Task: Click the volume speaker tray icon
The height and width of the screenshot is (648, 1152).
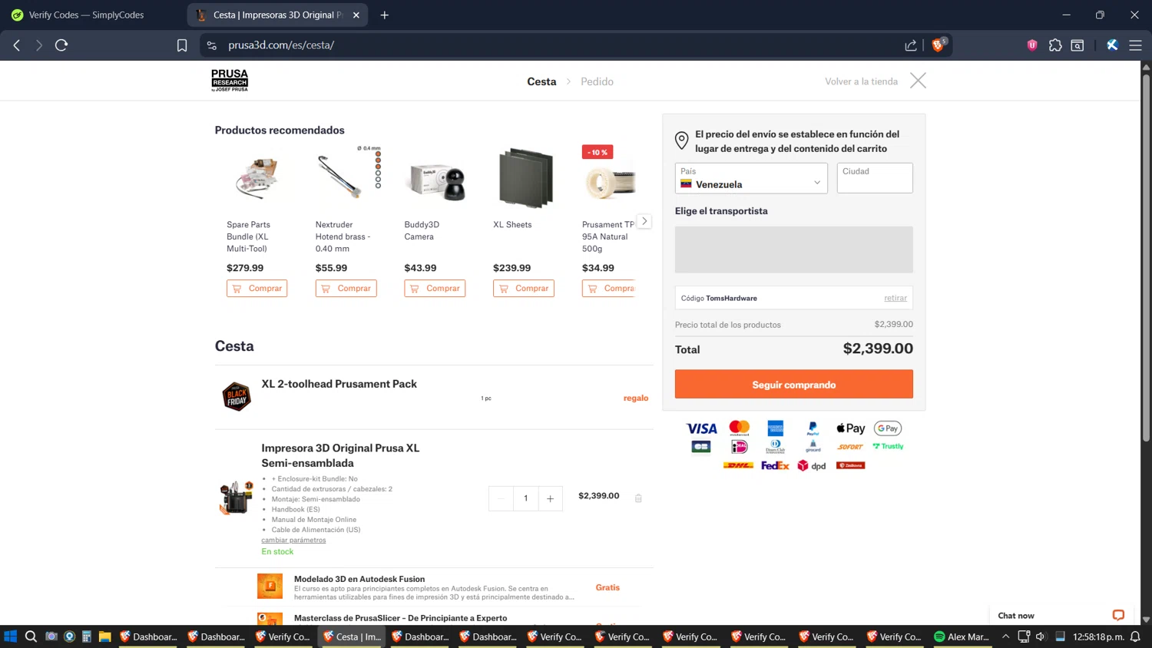Action: tap(1041, 636)
